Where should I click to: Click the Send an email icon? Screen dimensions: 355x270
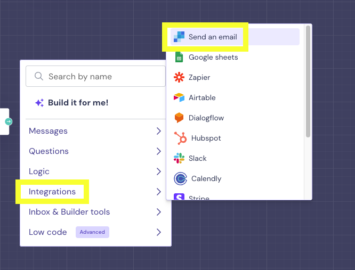[x=179, y=37]
